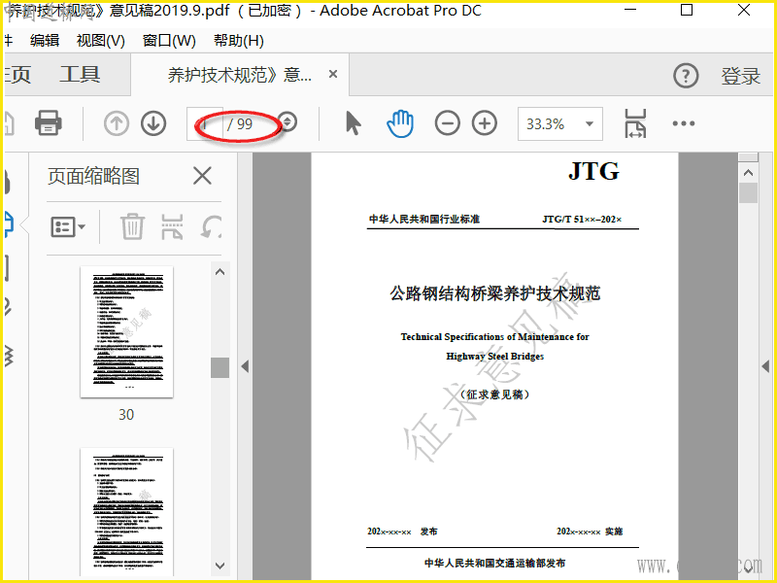
Task: Rotate pages counterclockwise icon
Action: pyautogui.click(x=212, y=226)
